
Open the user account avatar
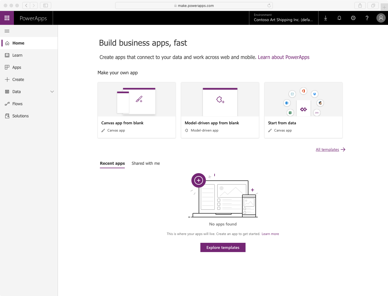click(x=381, y=18)
